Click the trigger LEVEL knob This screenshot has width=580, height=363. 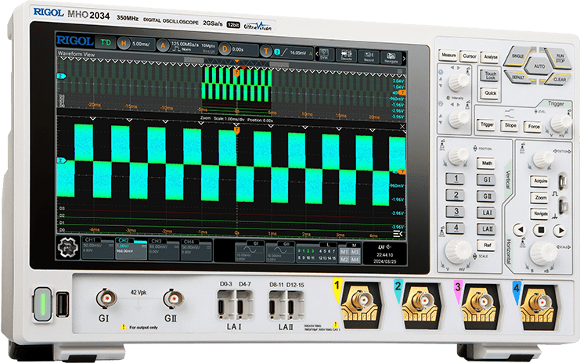pyautogui.click(x=560, y=122)
